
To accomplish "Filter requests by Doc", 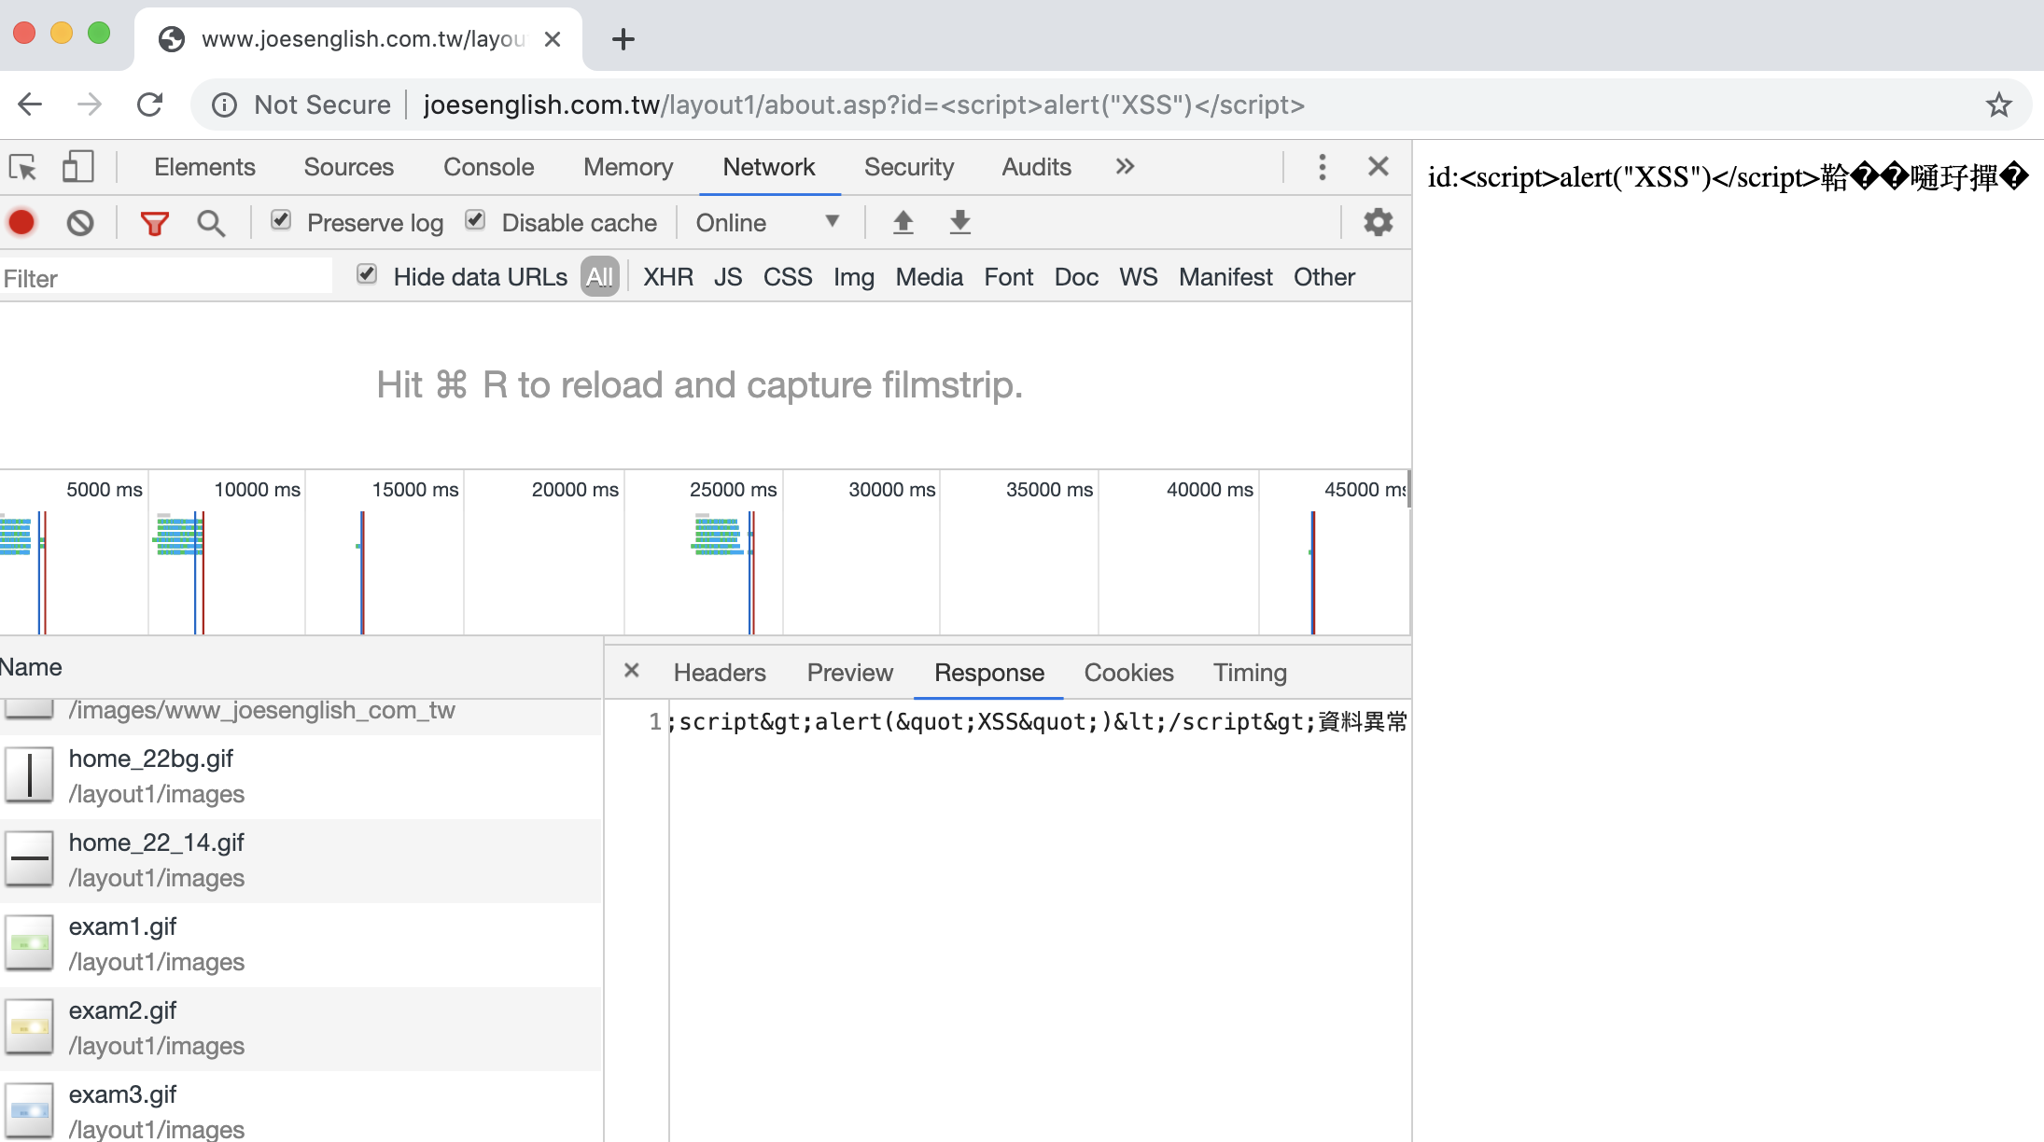I will click(x=1076, y=277).
